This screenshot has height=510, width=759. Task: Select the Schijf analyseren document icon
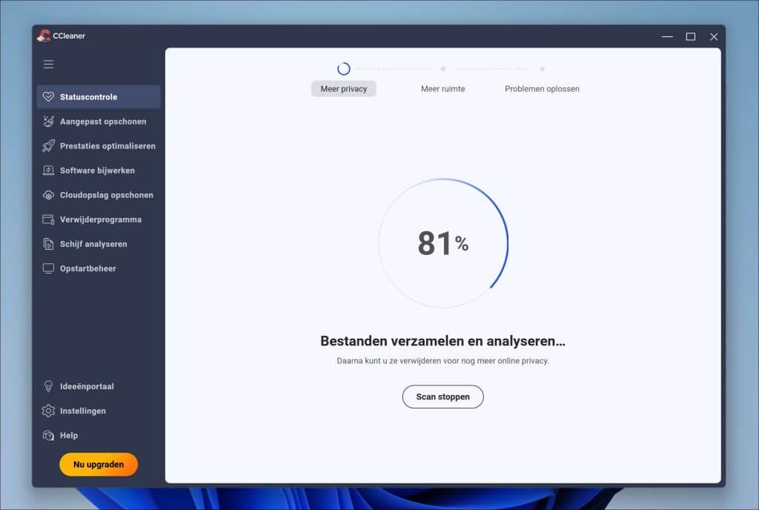[48, 244]
